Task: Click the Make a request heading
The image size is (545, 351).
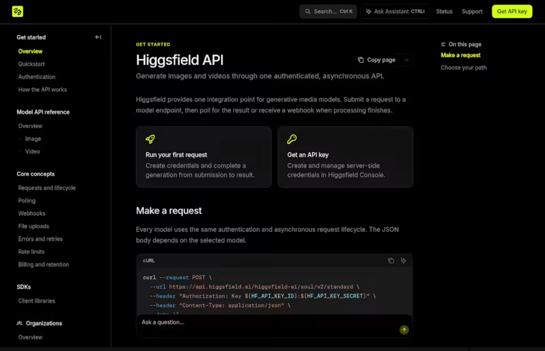Action: pos(169,210)
